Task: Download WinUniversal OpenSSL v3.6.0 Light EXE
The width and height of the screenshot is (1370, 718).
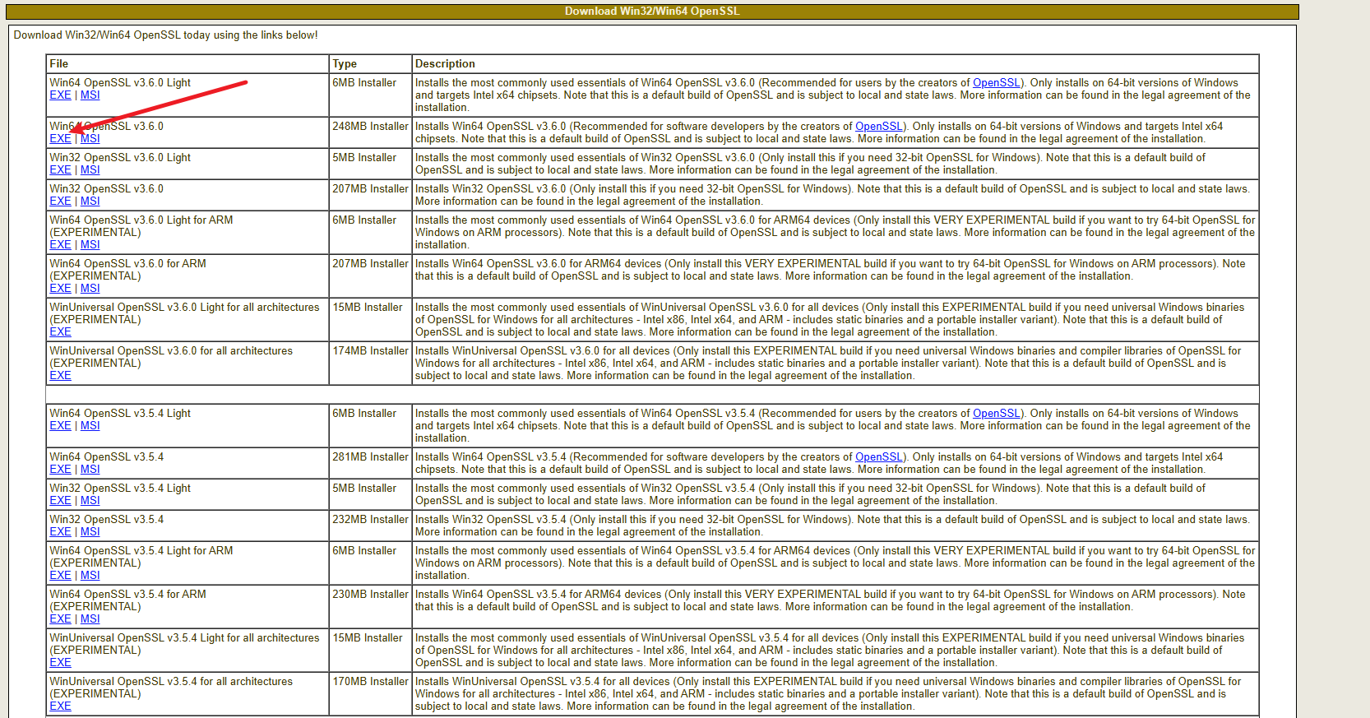Action: click(x=60, y=332)
